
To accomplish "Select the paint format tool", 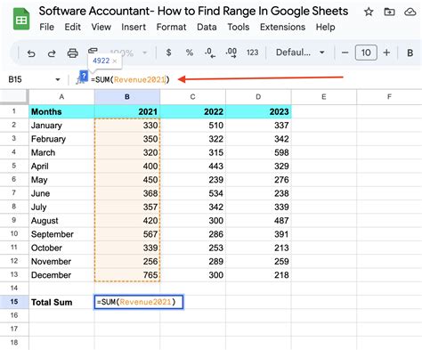I will click(x=93, y=51).
